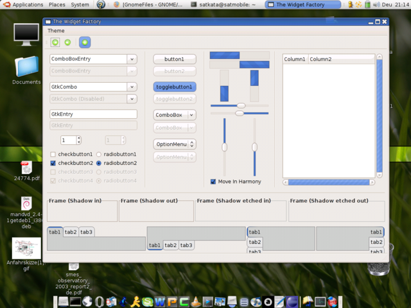
Task: Open the Places menu in the top panel
Action: (x=57, y=4)
